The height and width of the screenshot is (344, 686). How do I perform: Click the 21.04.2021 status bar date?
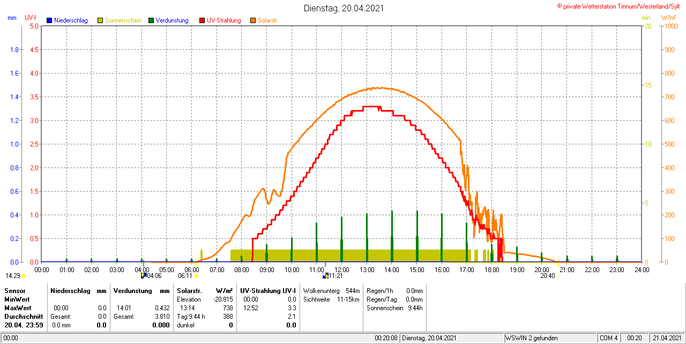[666, 338]
